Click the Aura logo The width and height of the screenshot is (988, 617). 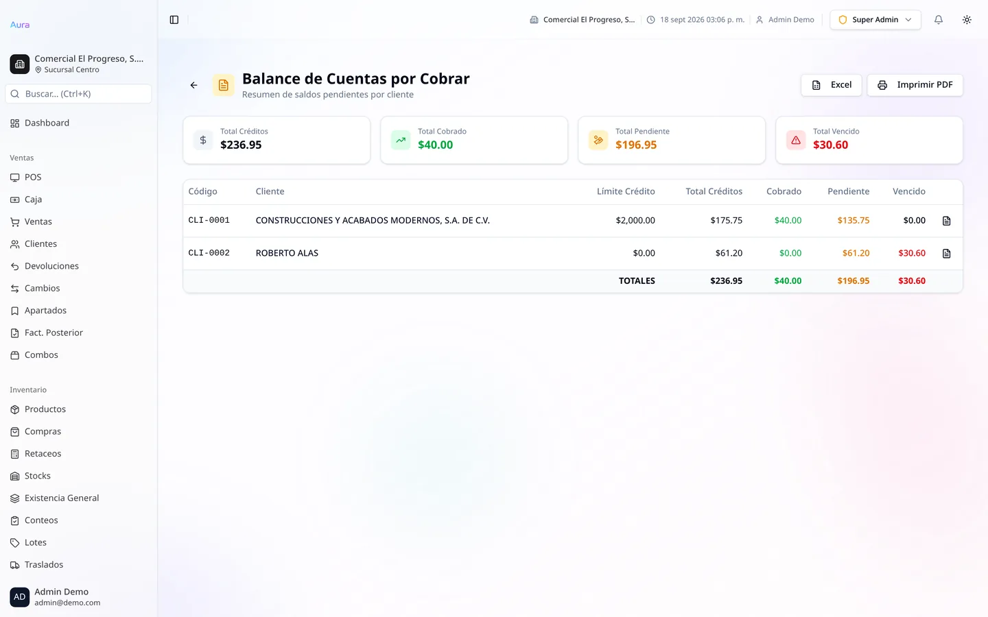tap(20, 25)
